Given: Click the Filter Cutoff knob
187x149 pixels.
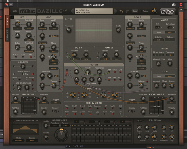Looking at the screenshot, I should [x=88, y=72].
